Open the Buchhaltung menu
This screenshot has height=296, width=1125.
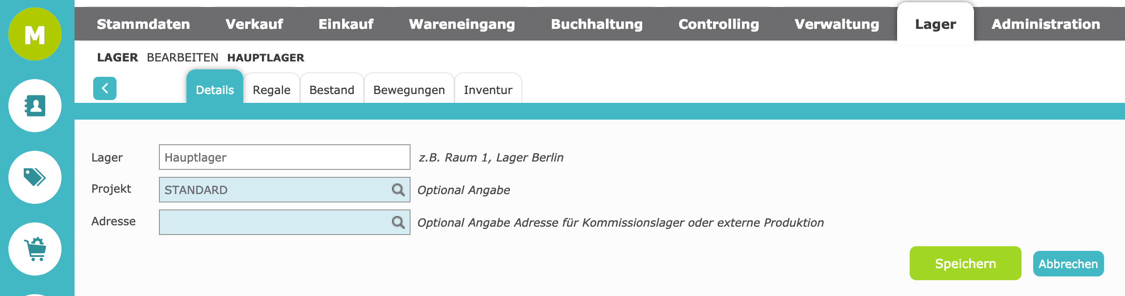(597, 24)
